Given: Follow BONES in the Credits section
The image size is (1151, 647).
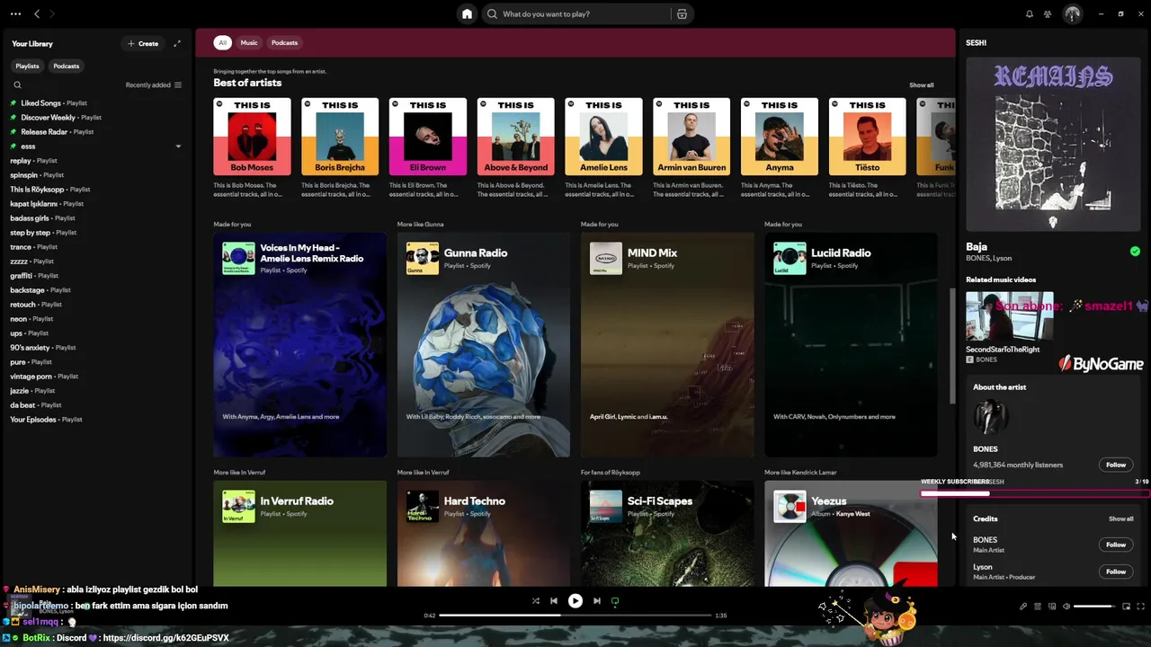Looking at the screenshot, I should point(1116,545).
